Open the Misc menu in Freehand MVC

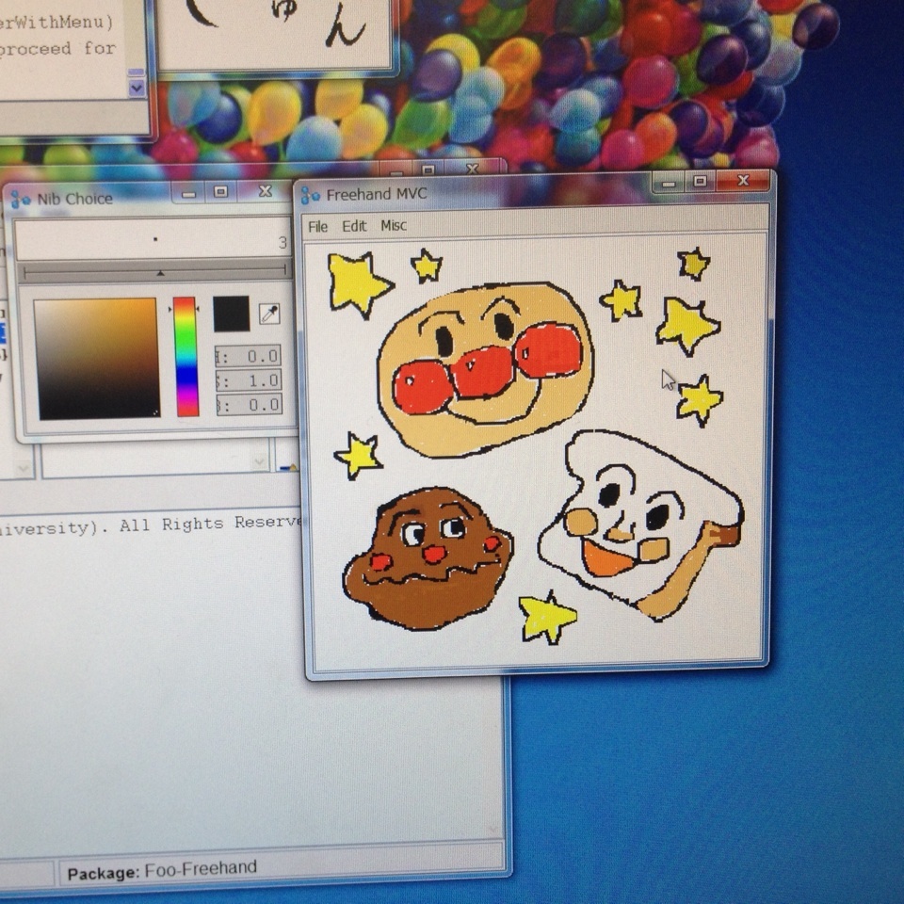pyautogui.click(x=394, y=225)
